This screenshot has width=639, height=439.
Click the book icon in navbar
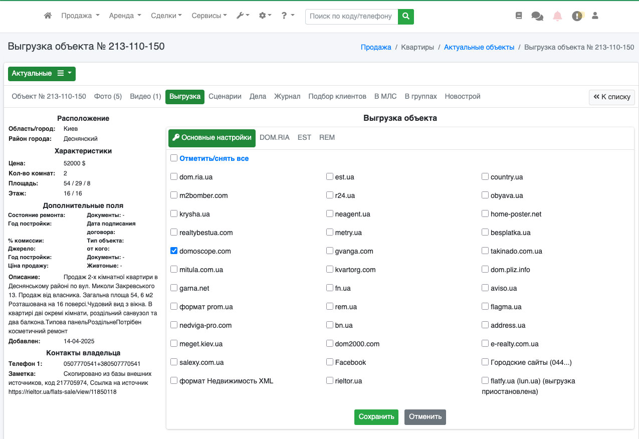tap(519, 16)
